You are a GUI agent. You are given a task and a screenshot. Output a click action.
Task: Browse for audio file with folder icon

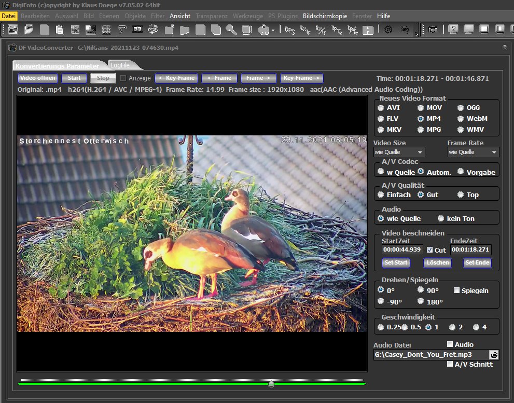494,355
